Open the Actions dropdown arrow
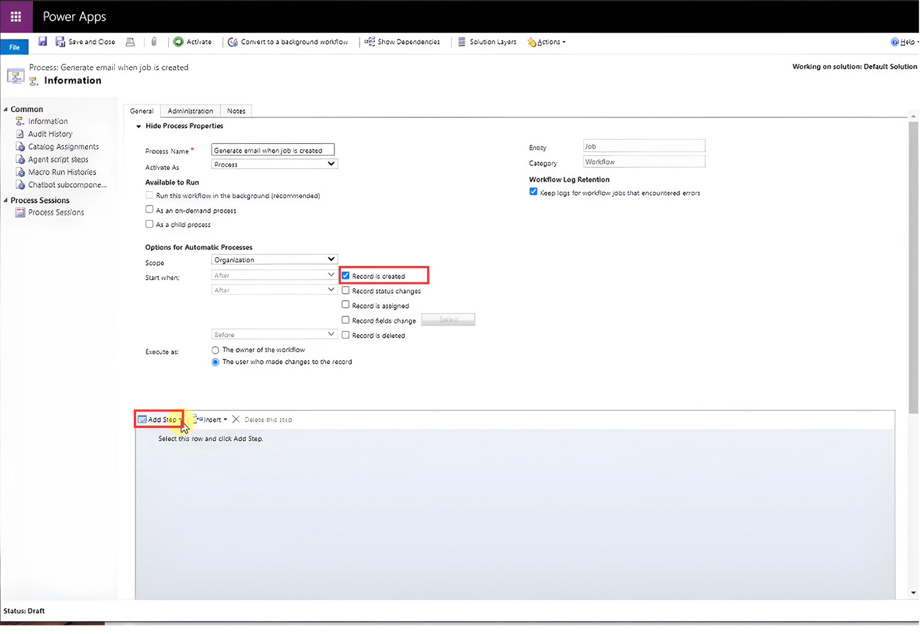The height and width of the screenshot is (634, 920). point(564,42)
